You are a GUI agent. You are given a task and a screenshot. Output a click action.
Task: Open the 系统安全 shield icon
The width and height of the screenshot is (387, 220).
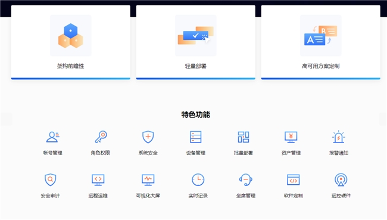(x=148, y=137)
